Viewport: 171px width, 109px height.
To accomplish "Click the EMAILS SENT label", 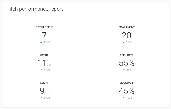I will tap(127, 27).
